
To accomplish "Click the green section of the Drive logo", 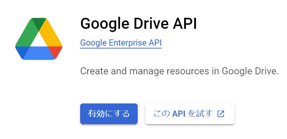I will click(27, 35).
